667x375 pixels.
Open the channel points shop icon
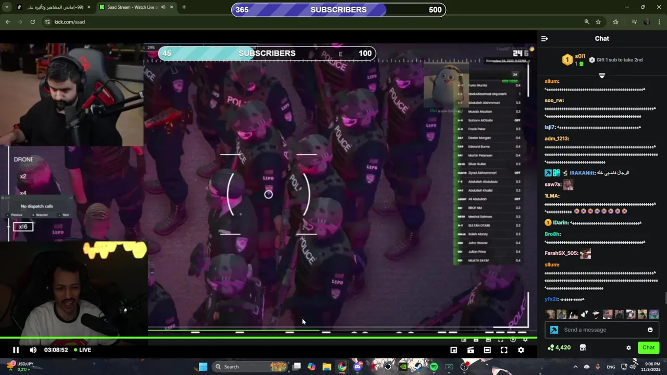[583, 347]
